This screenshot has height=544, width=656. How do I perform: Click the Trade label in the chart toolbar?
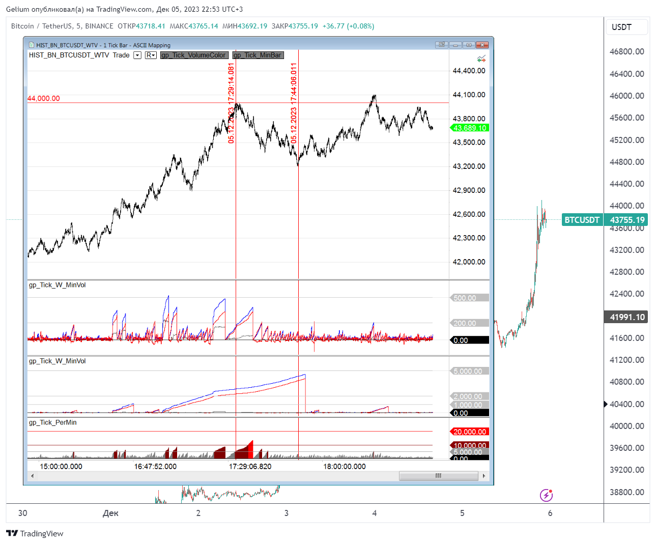(121, 55)
